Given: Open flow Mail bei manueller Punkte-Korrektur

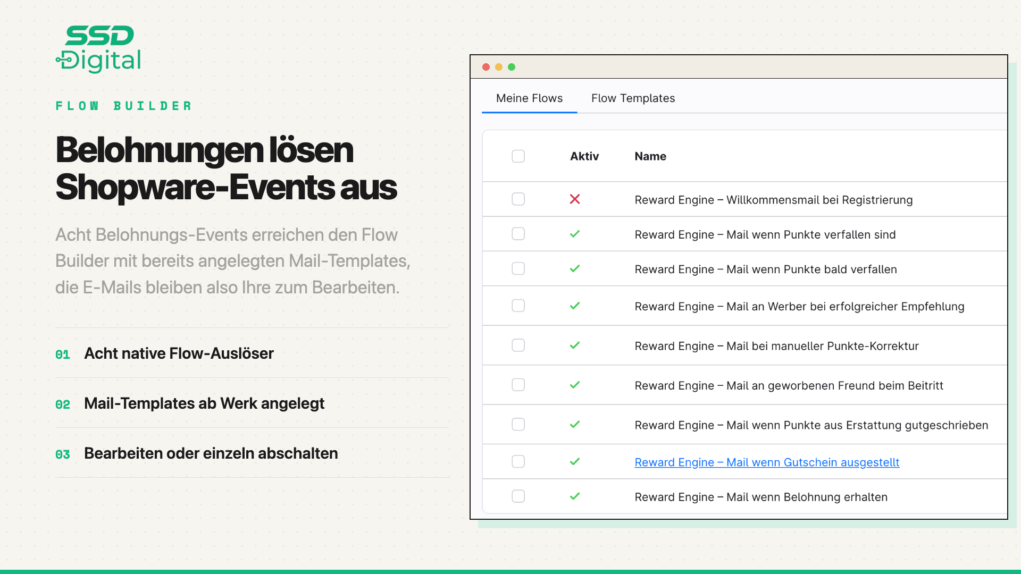Looking at the screenshot, I should 777,346.
